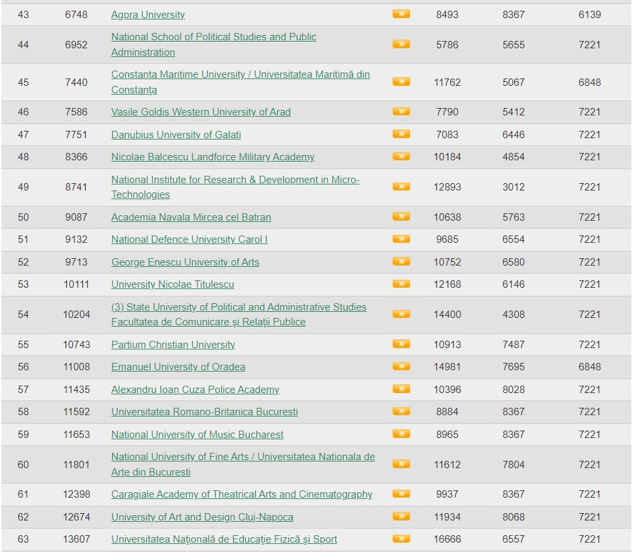Click orange arrow for Alexandru Ioan Cuza Police Academy
Viewport: 632px width, 552px height.
(x=401, y=388)
